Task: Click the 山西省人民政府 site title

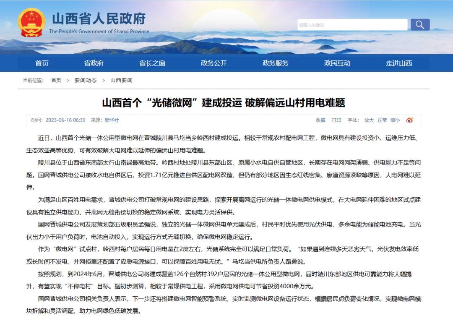Action: [99, 19]
